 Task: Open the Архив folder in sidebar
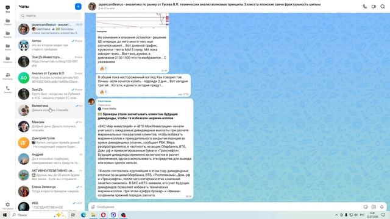(x=8, y=47)
